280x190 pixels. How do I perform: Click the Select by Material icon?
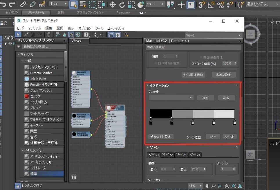tap(126, 35)
